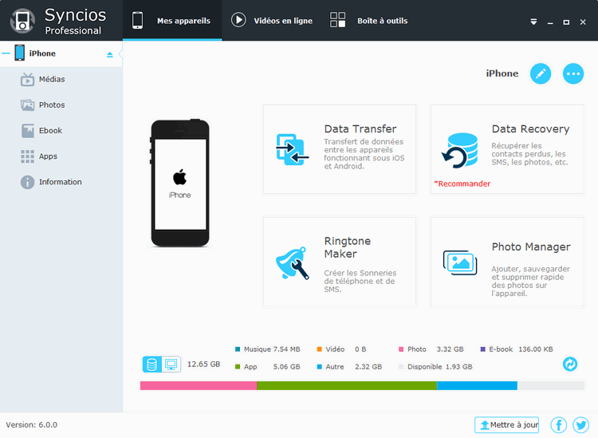
Task: Click the toolbox grid icon
Action: (337, 20)
